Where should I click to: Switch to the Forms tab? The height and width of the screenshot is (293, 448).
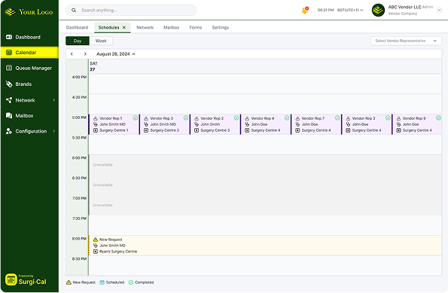coord(196,27)
